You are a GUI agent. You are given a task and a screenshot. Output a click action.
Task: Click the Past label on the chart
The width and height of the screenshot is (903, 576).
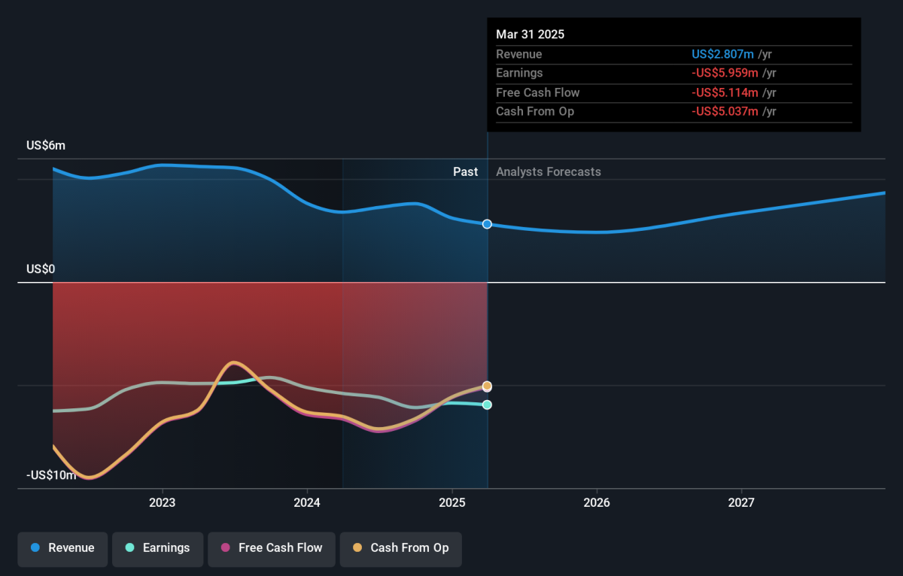tap(465, 171)
